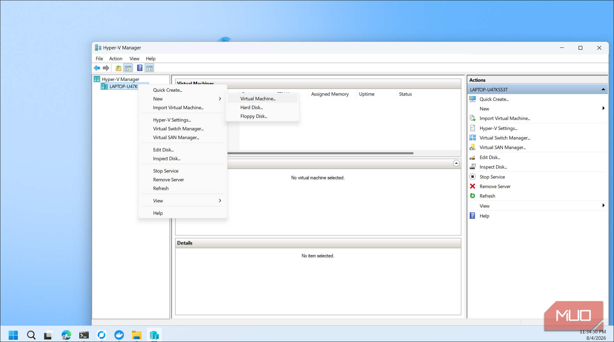Click the Hyper-V Settings icon in Actions pane
The image size is (614, 342).
[472, 128]
